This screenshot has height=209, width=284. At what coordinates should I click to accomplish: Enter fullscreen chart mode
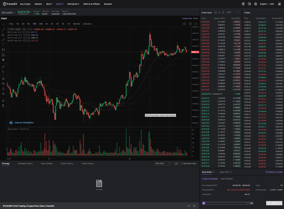(x=196, y=24)
